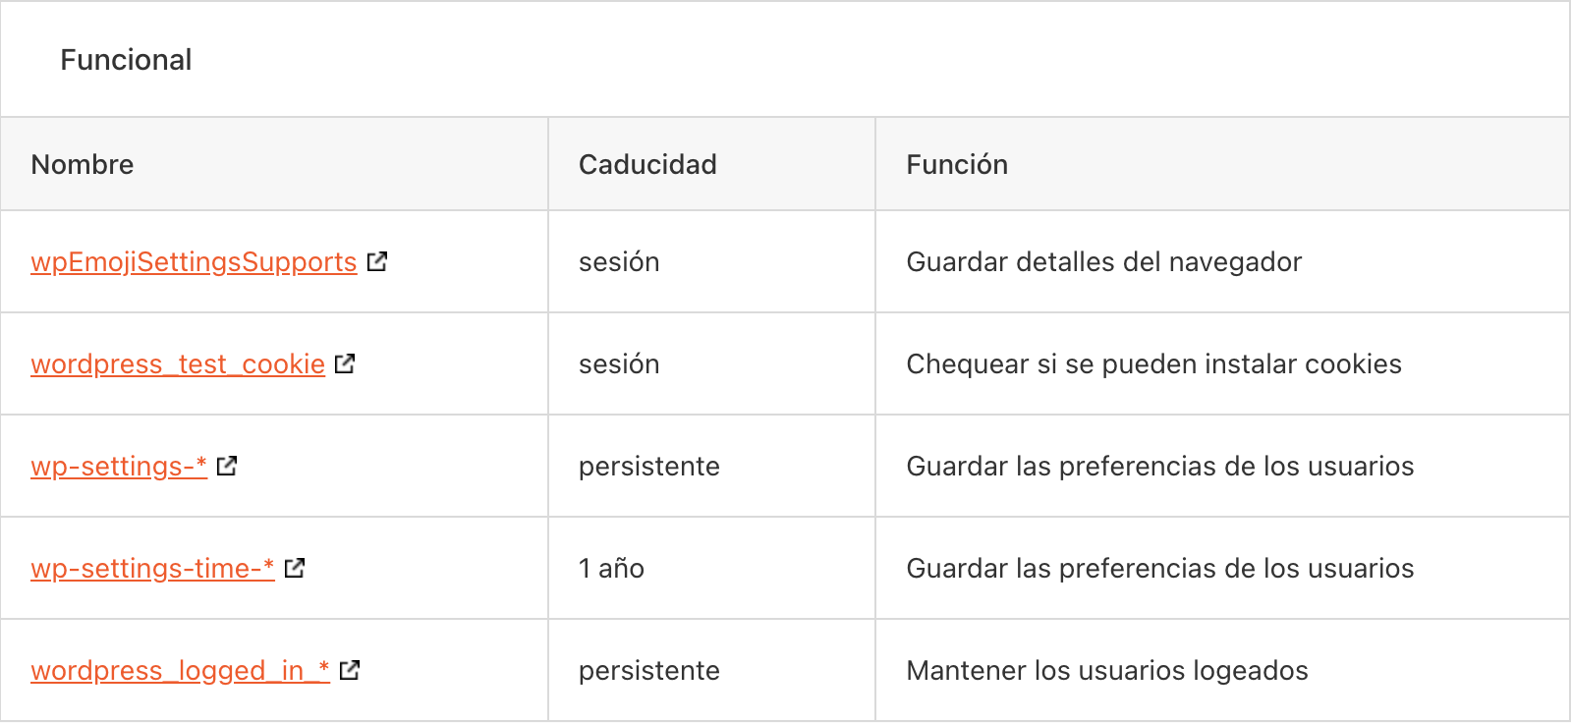Follow the wp-settings-* cookie link
1572x723 pixels.
pyautogui.click(x=119, y=467)
